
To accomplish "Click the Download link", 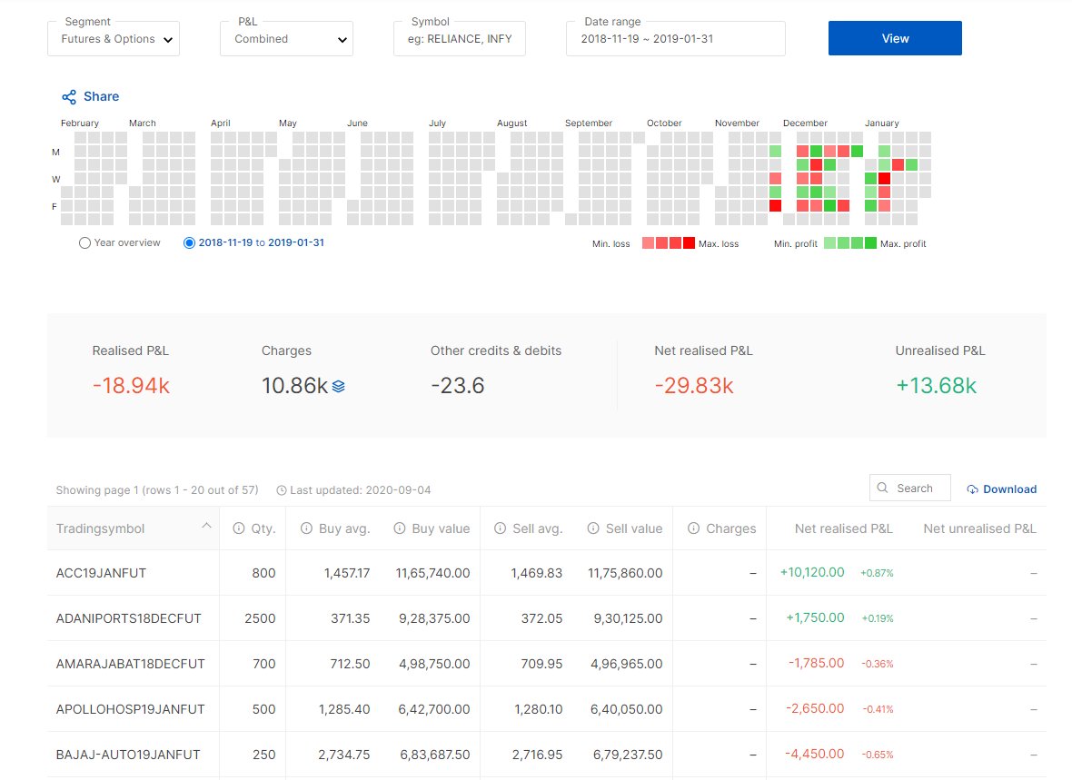I will point(1001,489).
